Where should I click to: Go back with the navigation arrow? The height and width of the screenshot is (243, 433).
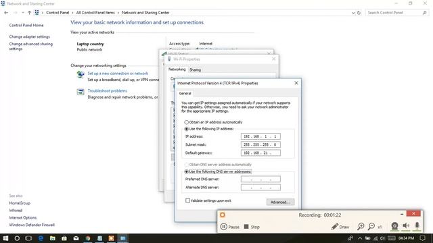(x=6, y=13)
